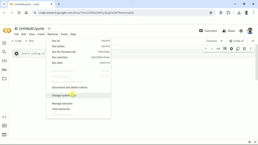Screen dimensions: 258x145
Task: Open the Command palette icon
Action: click(4, 126)
